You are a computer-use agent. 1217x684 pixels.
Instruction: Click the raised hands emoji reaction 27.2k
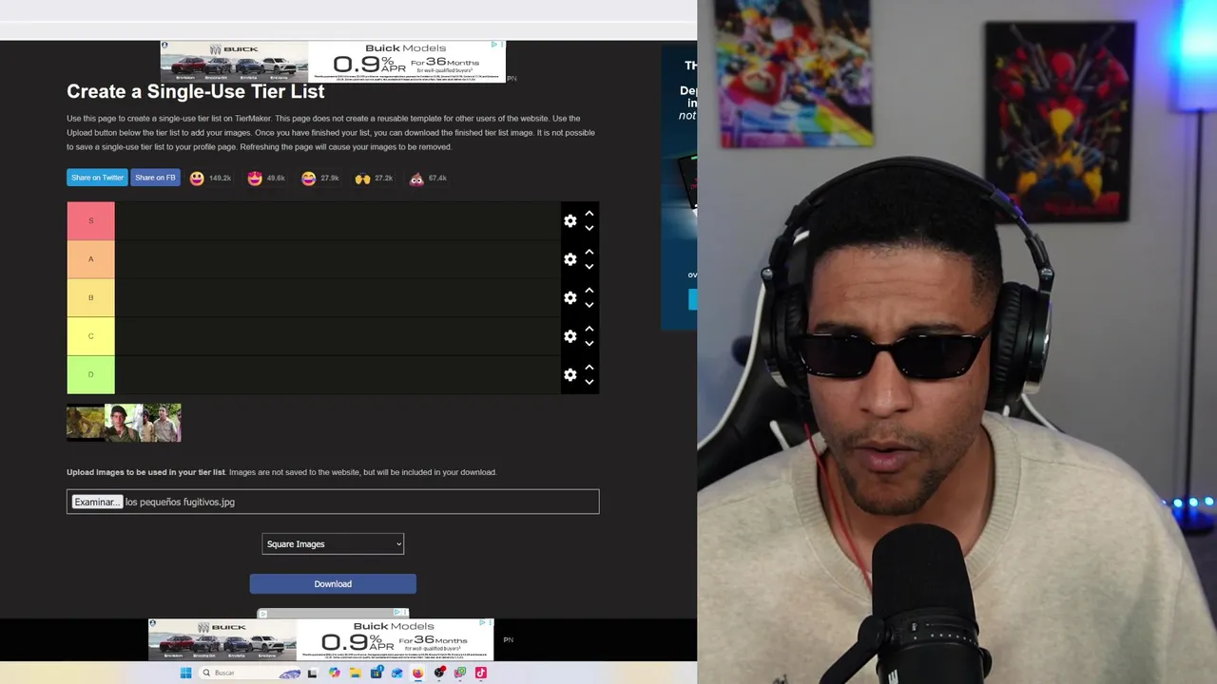coord(362,178)
